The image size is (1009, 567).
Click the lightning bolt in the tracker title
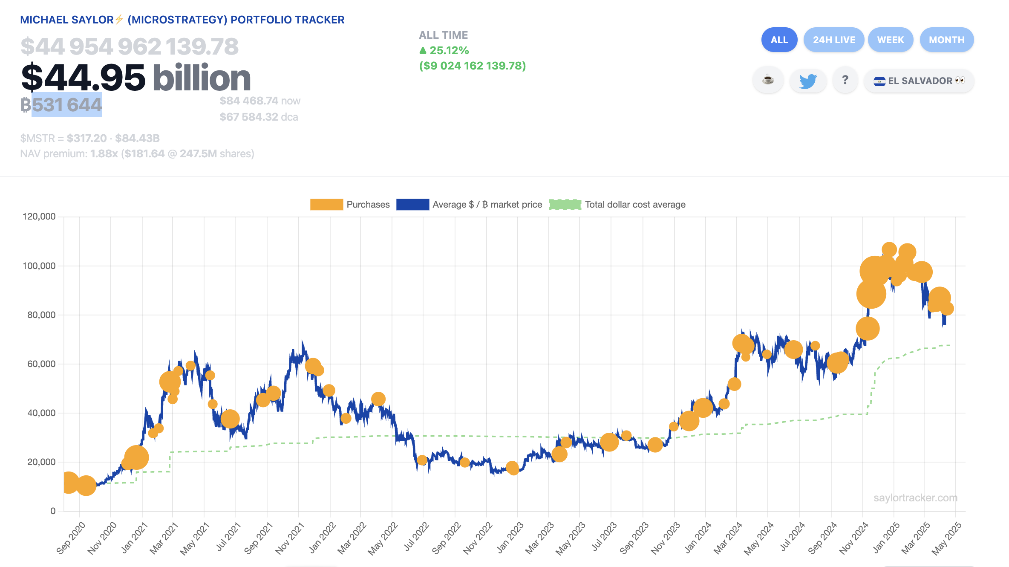click(118, 19)
